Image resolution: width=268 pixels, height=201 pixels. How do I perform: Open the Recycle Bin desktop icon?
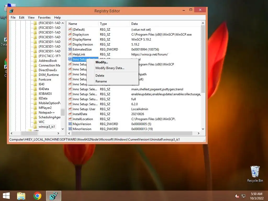click(255, 174)
